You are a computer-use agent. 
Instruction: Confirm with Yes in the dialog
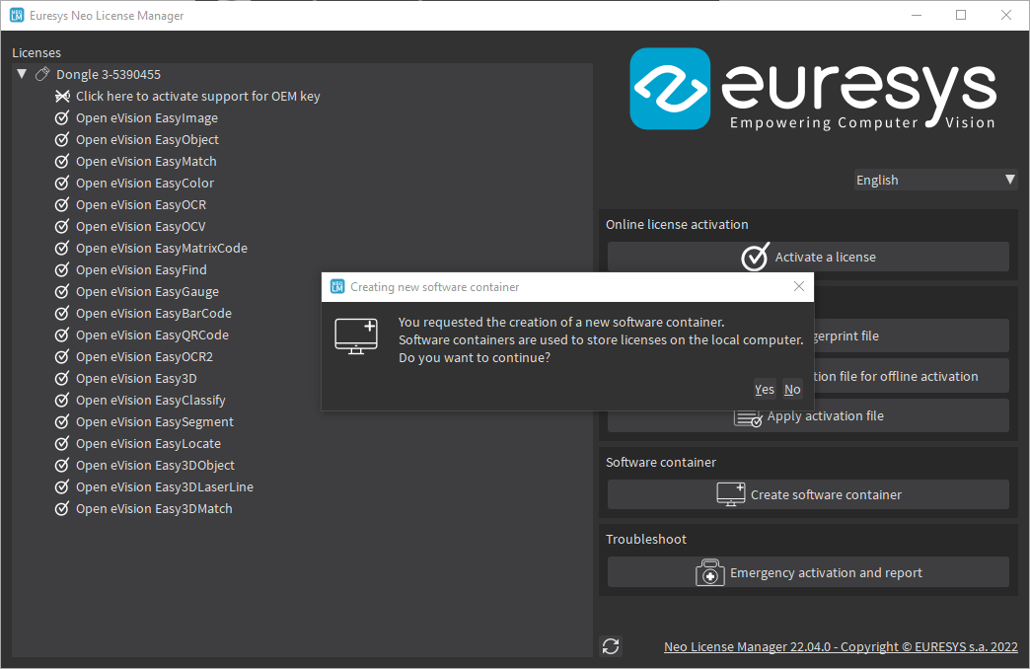(x=764, y=389)
